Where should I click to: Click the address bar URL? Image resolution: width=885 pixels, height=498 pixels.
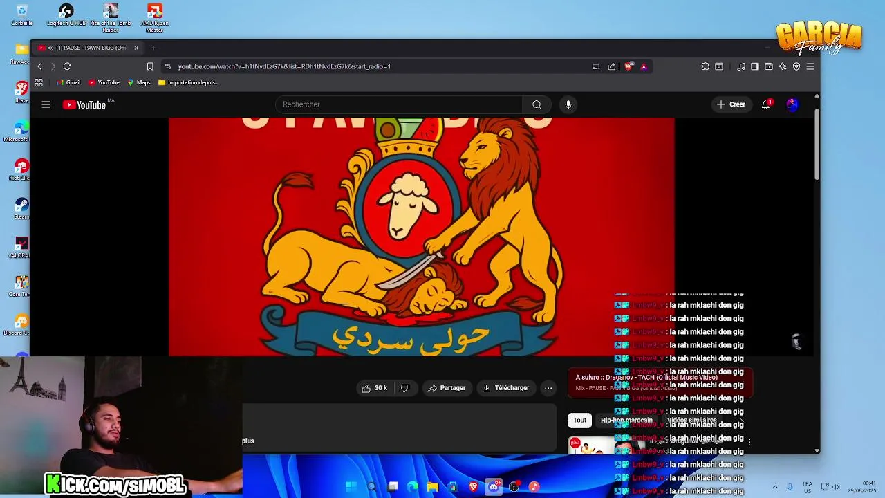click(284, 66)
